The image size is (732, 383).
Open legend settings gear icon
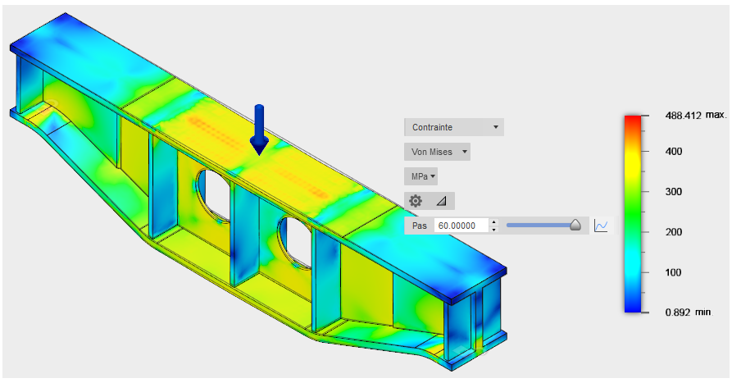(x=416, y=201)
